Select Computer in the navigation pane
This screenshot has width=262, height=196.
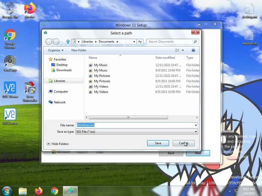(x=58, y=92)
